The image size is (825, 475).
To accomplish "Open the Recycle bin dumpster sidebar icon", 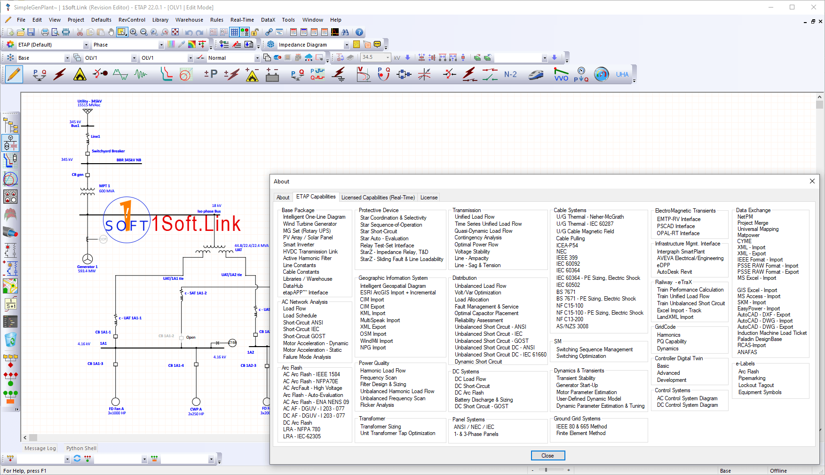I will pyautogui.click(x=10, y=340).
